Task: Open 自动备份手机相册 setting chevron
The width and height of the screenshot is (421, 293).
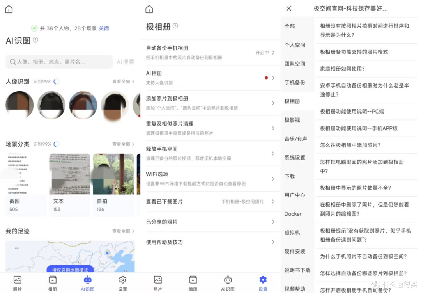Action: coord(273,53)
